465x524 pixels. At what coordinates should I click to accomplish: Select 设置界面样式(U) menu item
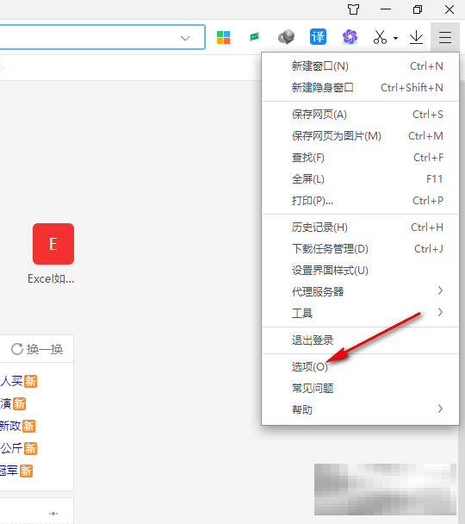(361, 271)
